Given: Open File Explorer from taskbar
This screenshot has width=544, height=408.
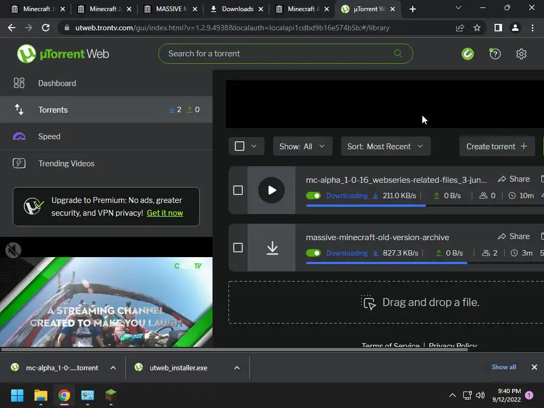Looking at the screenshot, I should (40, 395).
